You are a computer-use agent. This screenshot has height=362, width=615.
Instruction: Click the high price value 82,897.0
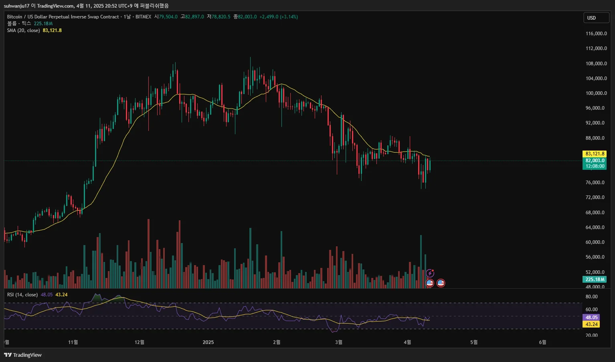tap(194, 17)
